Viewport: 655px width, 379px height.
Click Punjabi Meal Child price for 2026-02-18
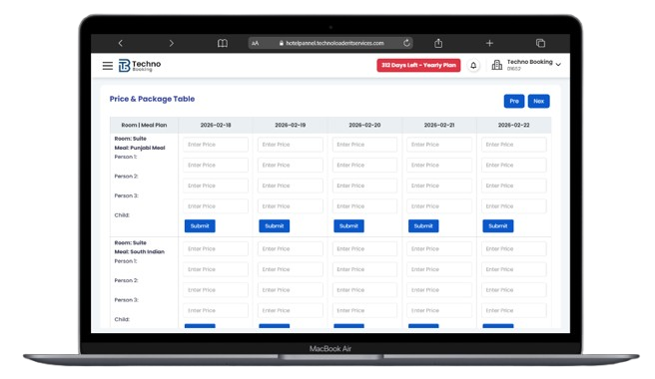[216, 206]
